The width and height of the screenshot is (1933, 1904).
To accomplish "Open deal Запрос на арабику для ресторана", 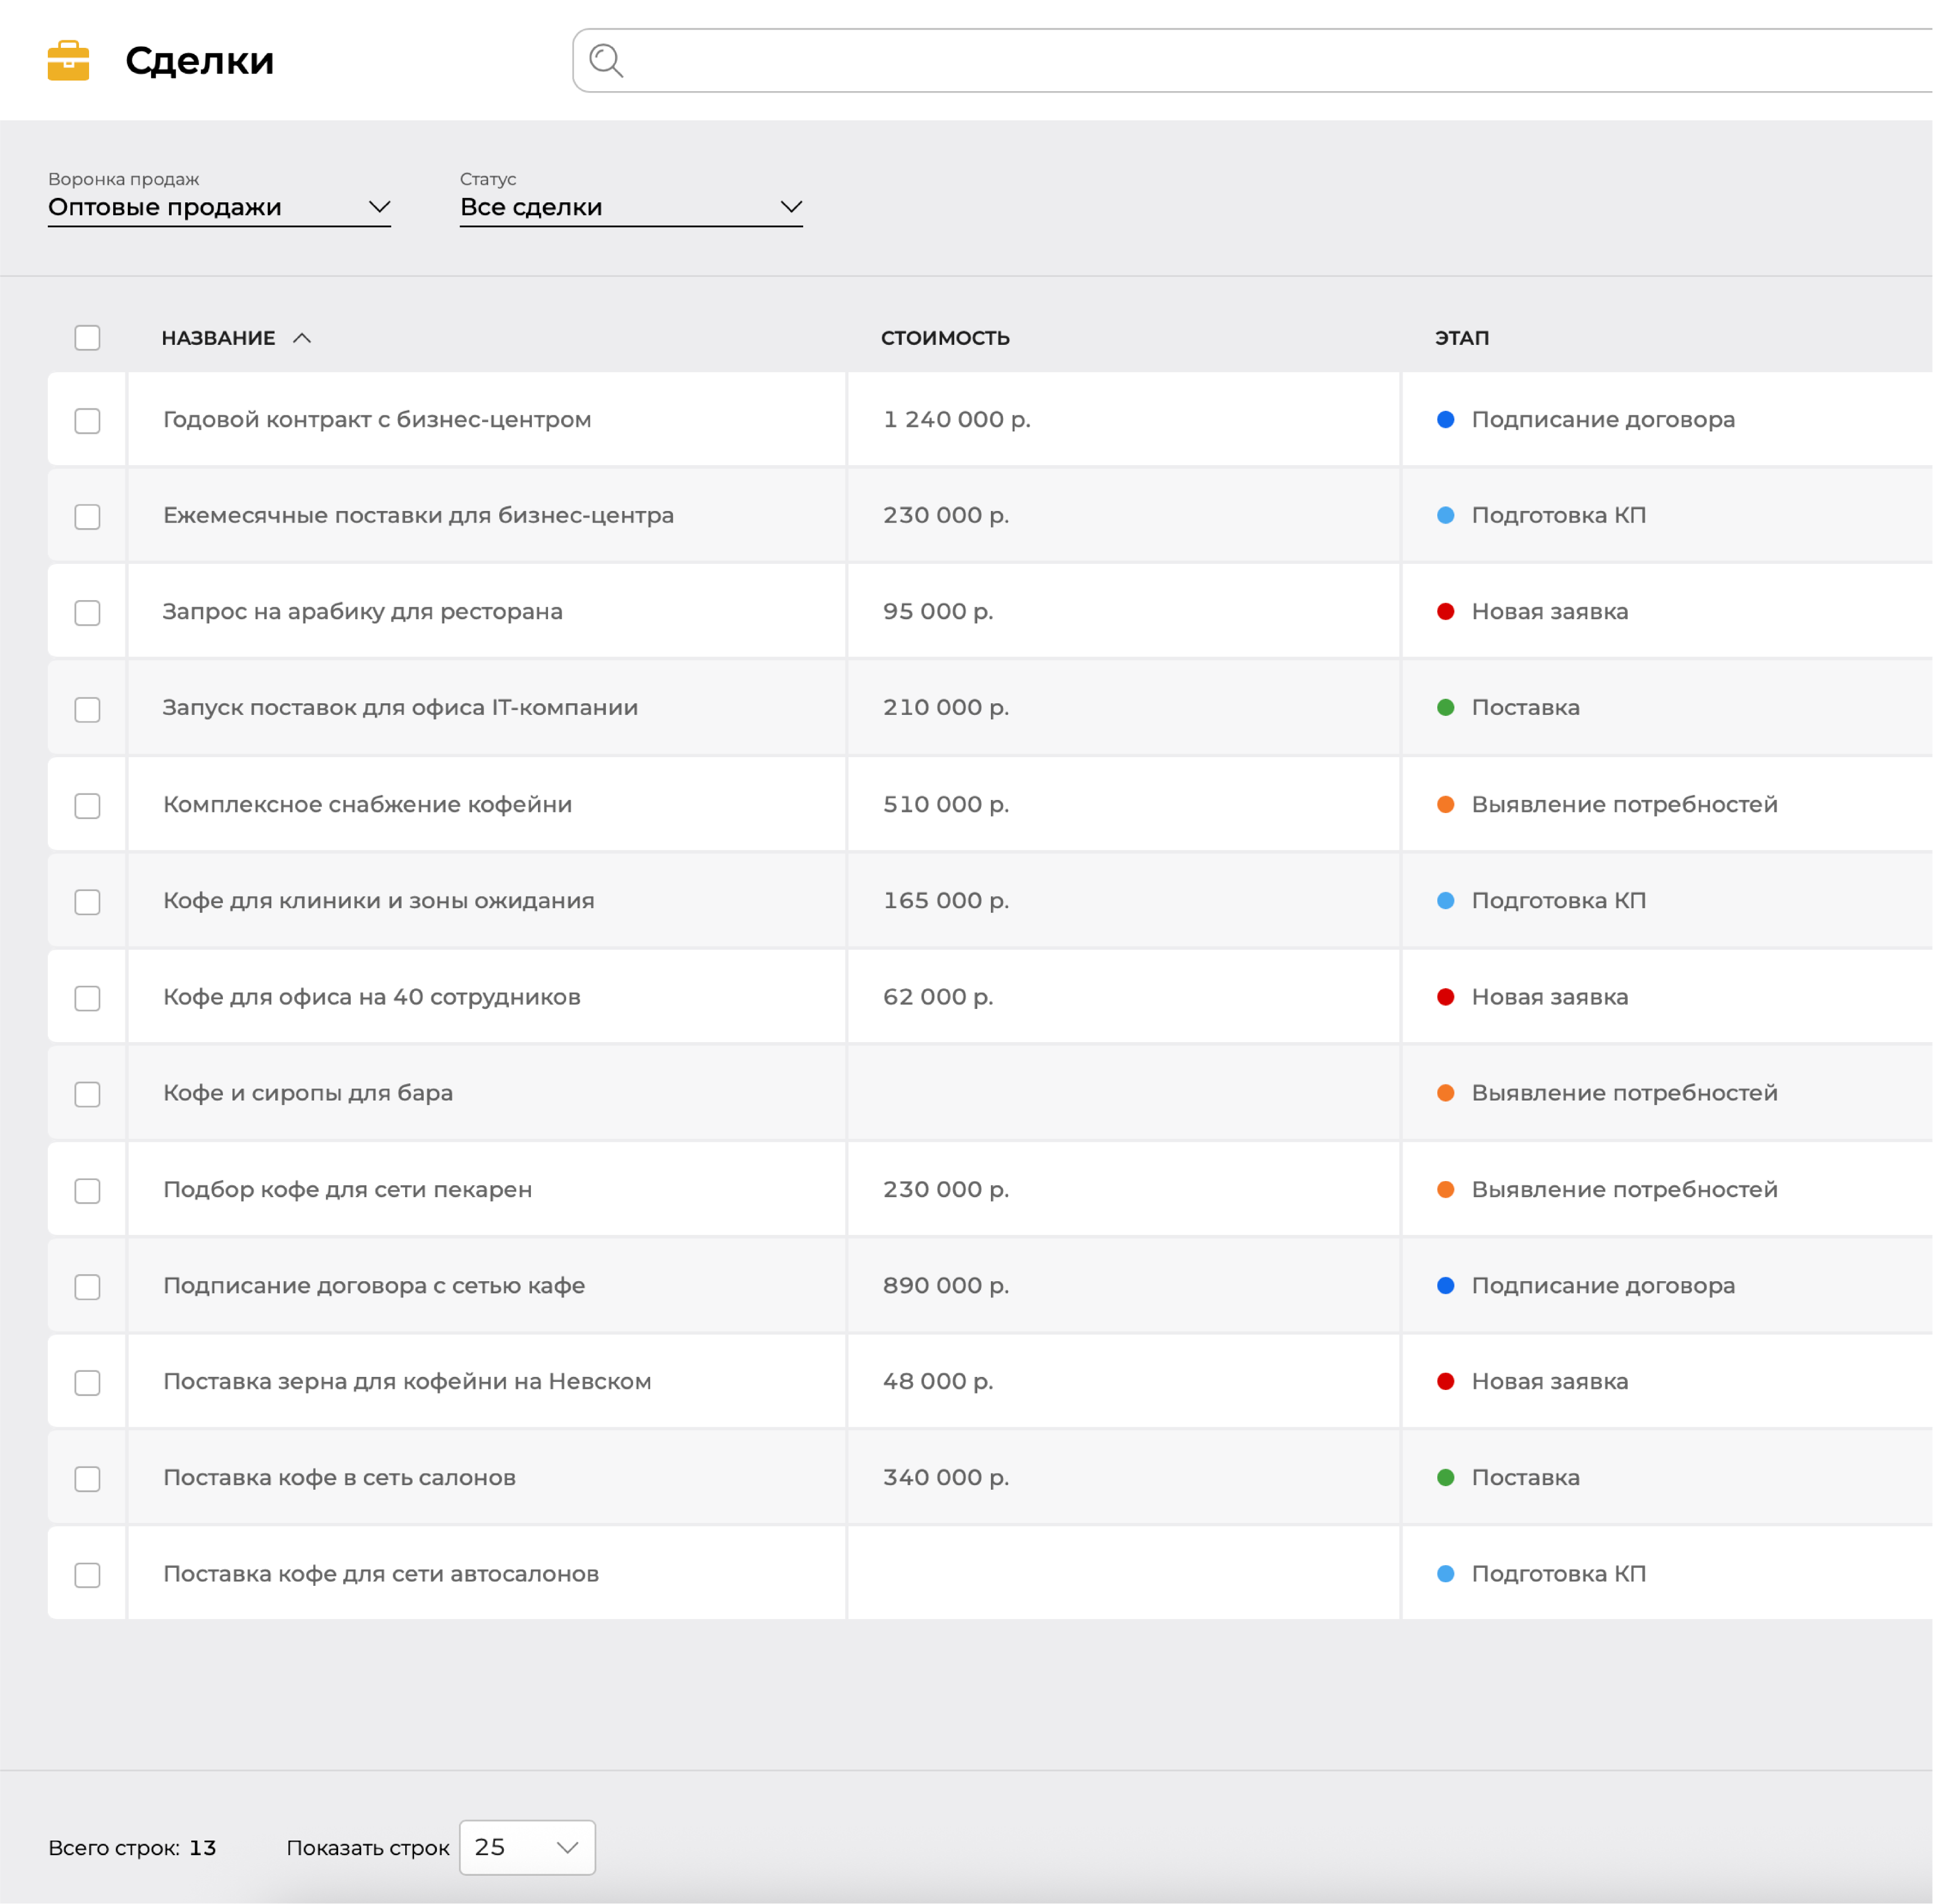I will pos(362,611).
